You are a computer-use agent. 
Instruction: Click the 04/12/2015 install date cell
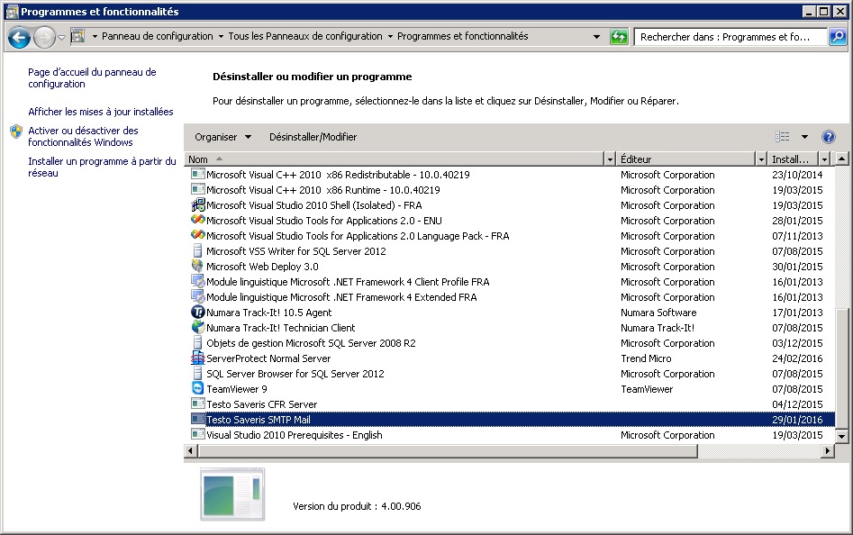coord(797,404)
